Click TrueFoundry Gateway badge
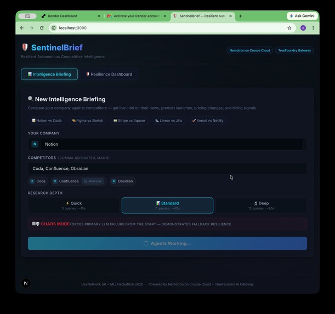 294,50
